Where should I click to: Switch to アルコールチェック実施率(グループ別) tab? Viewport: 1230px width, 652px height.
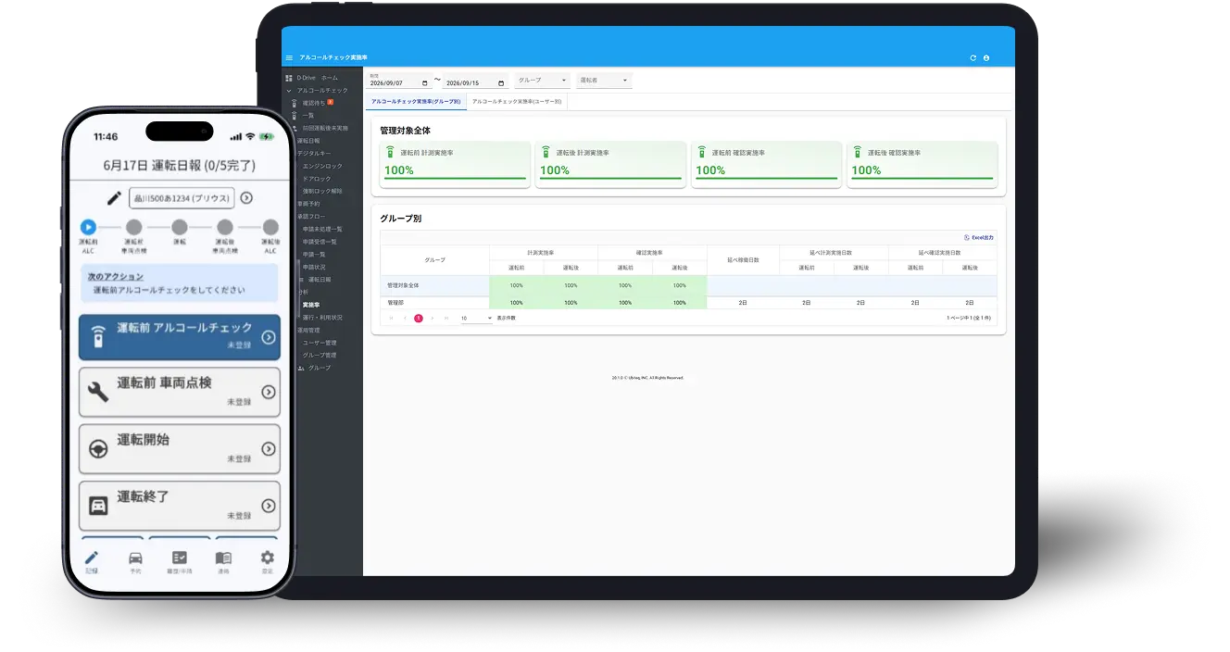point(416,101)
